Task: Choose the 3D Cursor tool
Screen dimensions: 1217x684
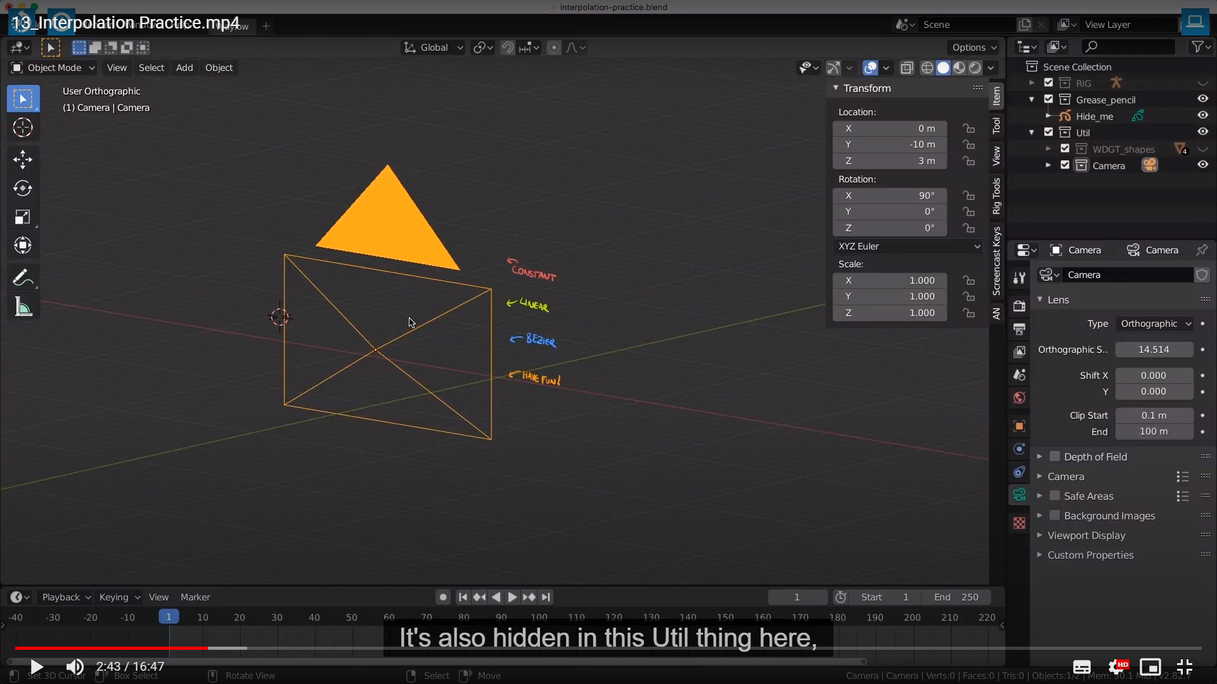Action: click(x=23, y=128)
